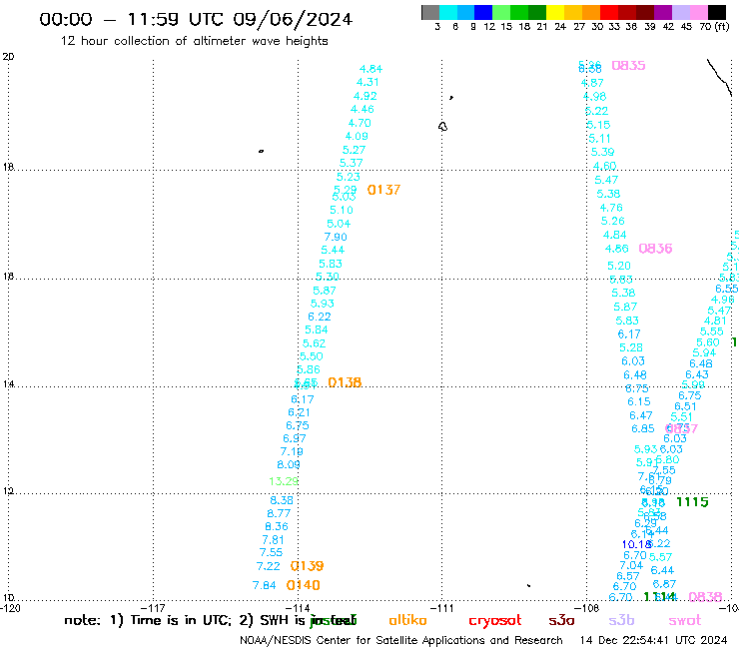
Task: Pick the black swatch ending the legend
Action: click(717, 12)
